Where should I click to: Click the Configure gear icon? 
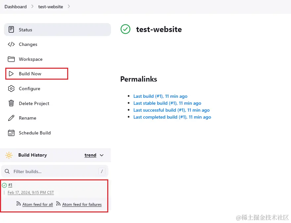click(x=11, y=89)
